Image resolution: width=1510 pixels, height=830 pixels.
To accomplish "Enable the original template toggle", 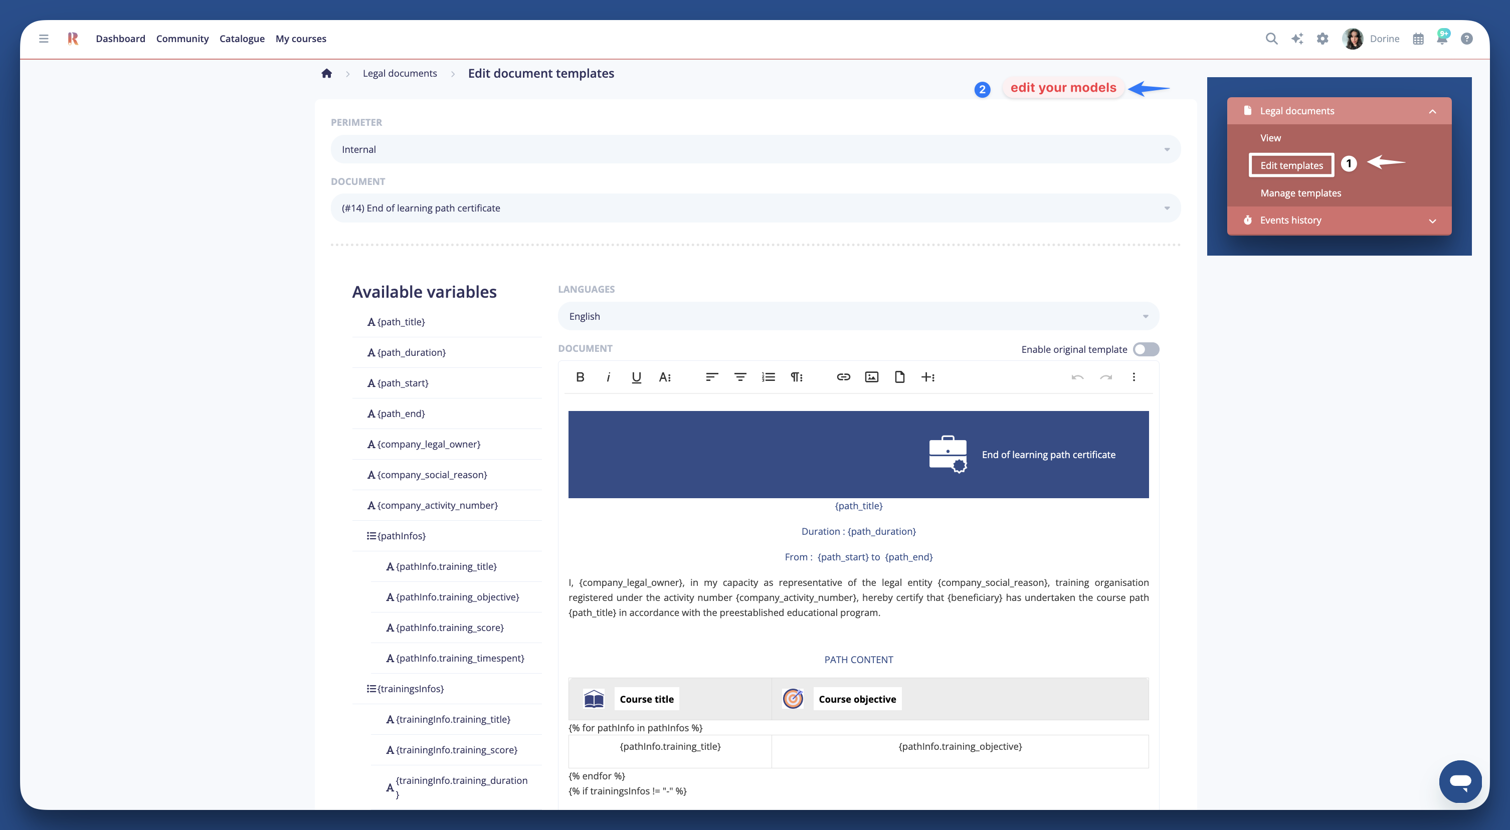I will coord(1146,349).
